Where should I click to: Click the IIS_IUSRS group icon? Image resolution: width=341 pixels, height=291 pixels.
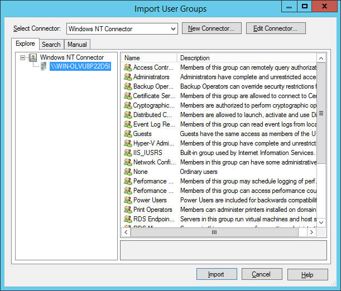click(128, 153)
